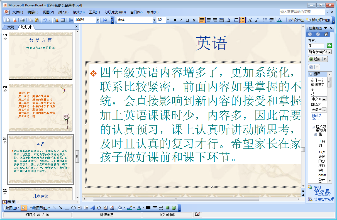Select the Oval shape tool
This screenshot has height=220, width=337.
pyautogui.click(x=73, y=208)
